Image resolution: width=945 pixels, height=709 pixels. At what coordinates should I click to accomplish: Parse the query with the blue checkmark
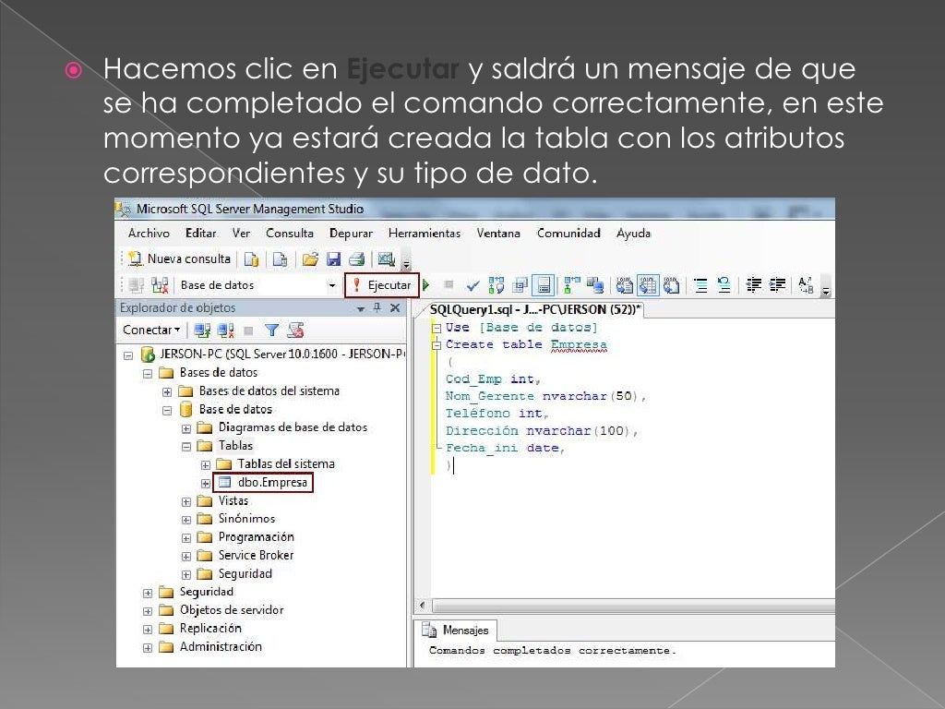[473, 285]
